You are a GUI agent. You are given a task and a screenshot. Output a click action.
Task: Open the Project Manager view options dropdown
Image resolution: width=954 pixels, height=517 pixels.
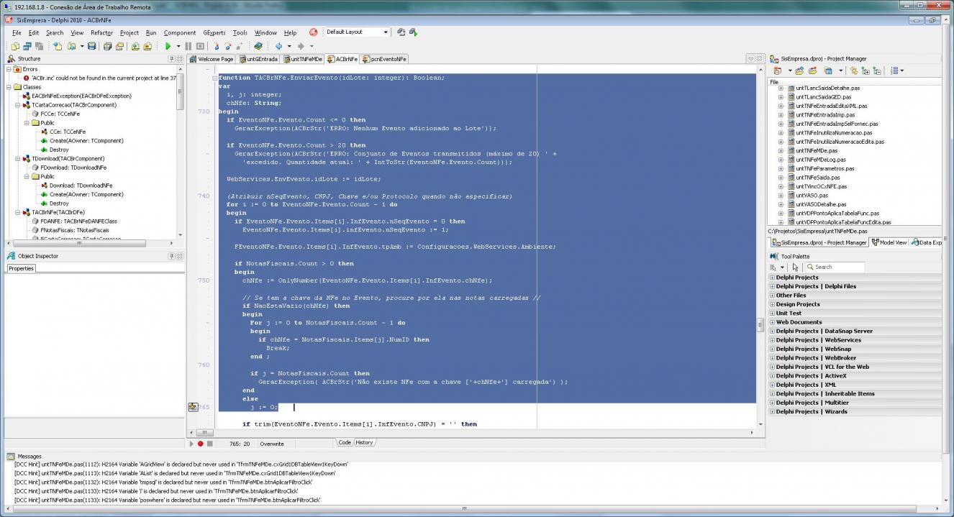coord(902,70)
